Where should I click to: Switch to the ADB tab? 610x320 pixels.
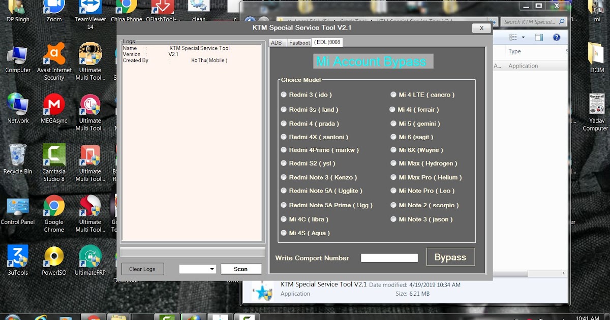click(276, 43)
